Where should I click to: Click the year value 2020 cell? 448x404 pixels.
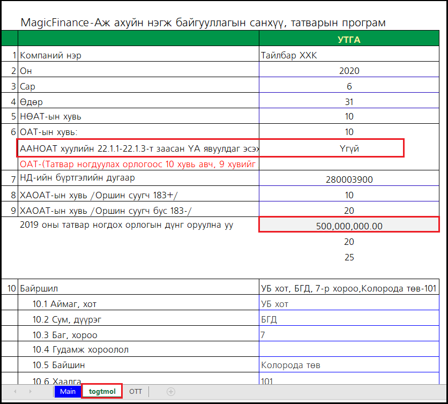(x=349, y=71)
